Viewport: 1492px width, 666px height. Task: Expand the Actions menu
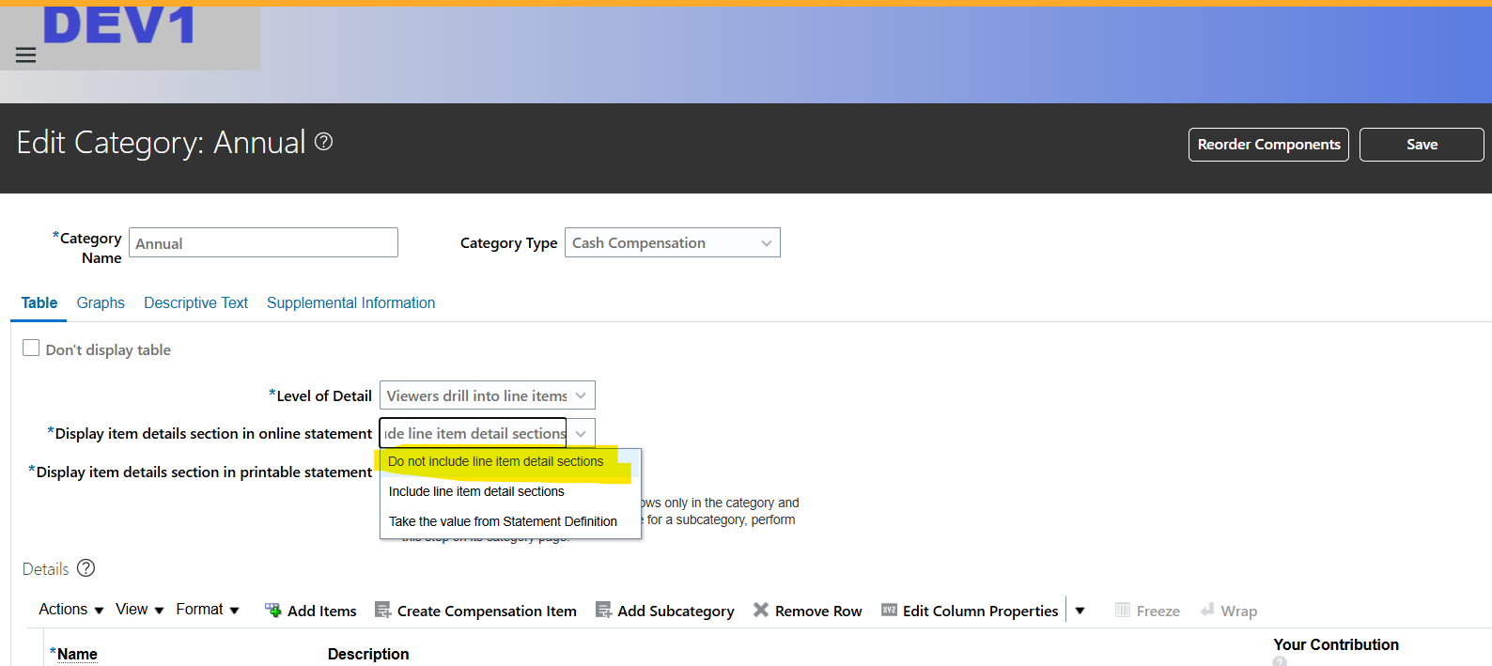[x=71, y=610]
